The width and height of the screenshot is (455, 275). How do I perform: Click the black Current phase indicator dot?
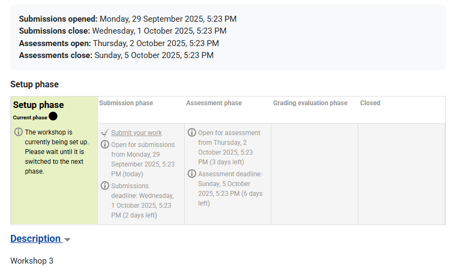point(53,116)
